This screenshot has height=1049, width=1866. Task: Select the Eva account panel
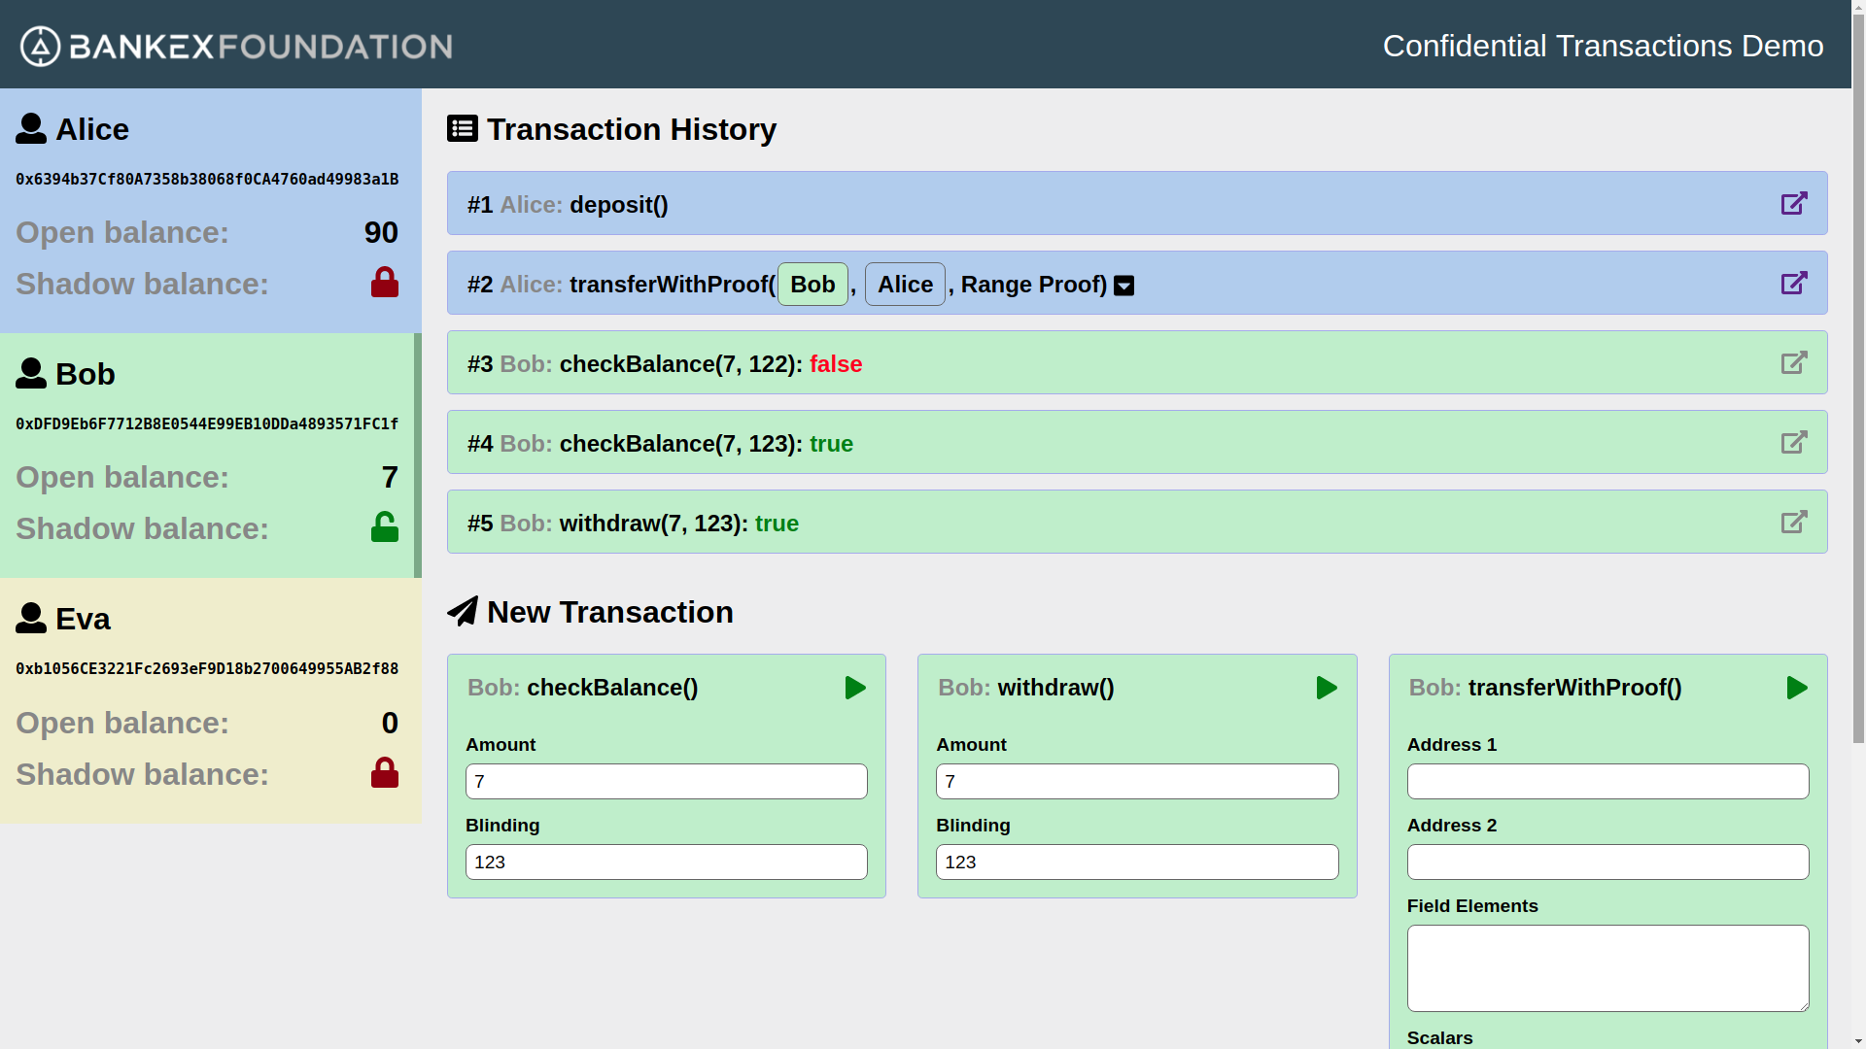pyautogui.click(x=211, y=700)
